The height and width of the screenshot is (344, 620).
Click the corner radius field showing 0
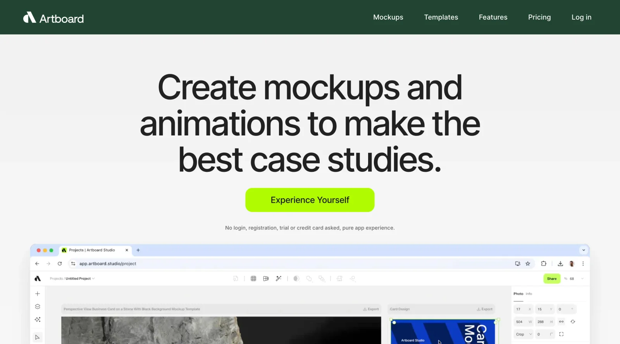pyautogui.click(x=545, y=334)
